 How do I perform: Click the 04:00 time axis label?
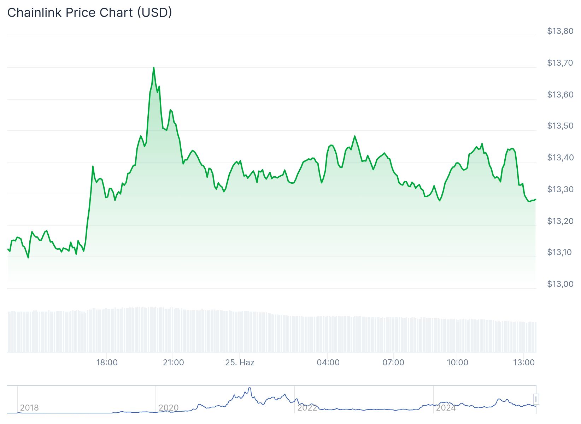point(328,363)
